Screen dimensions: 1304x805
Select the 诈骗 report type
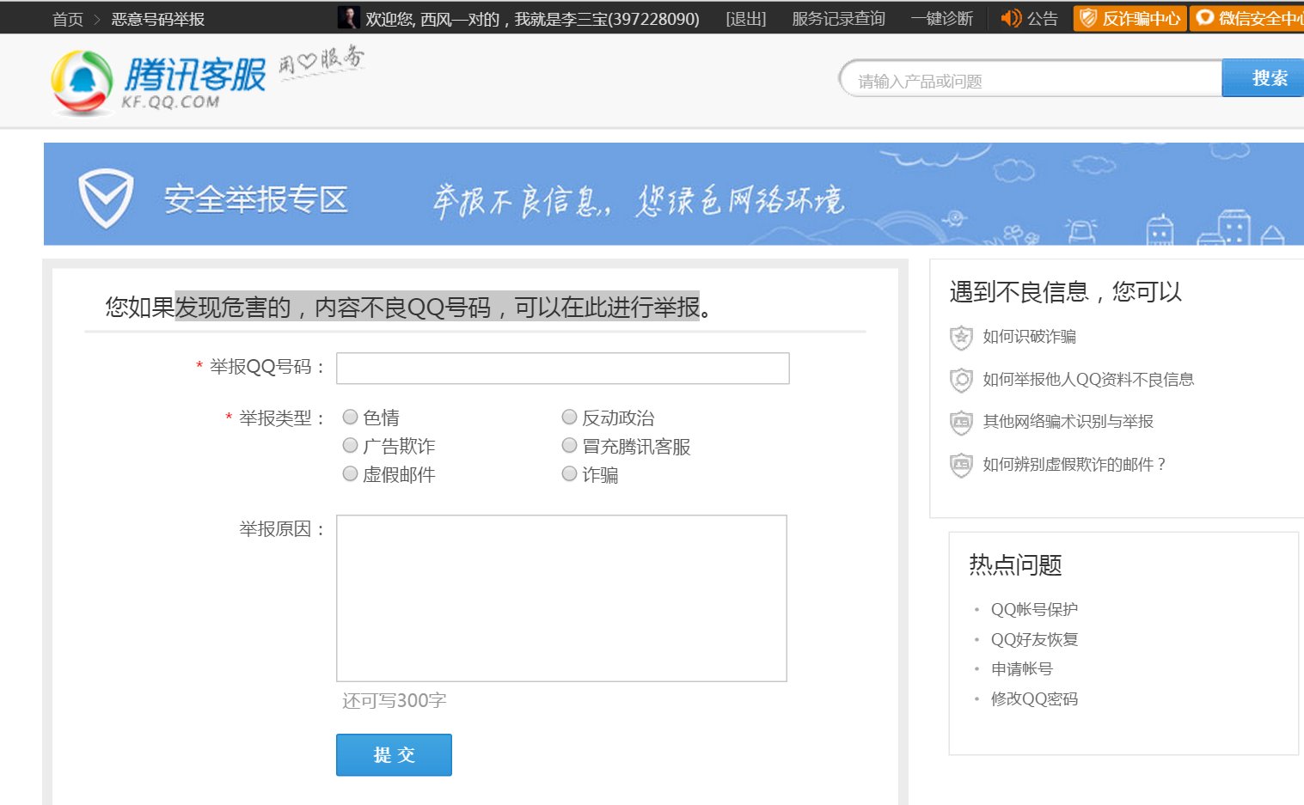(569, 473)
